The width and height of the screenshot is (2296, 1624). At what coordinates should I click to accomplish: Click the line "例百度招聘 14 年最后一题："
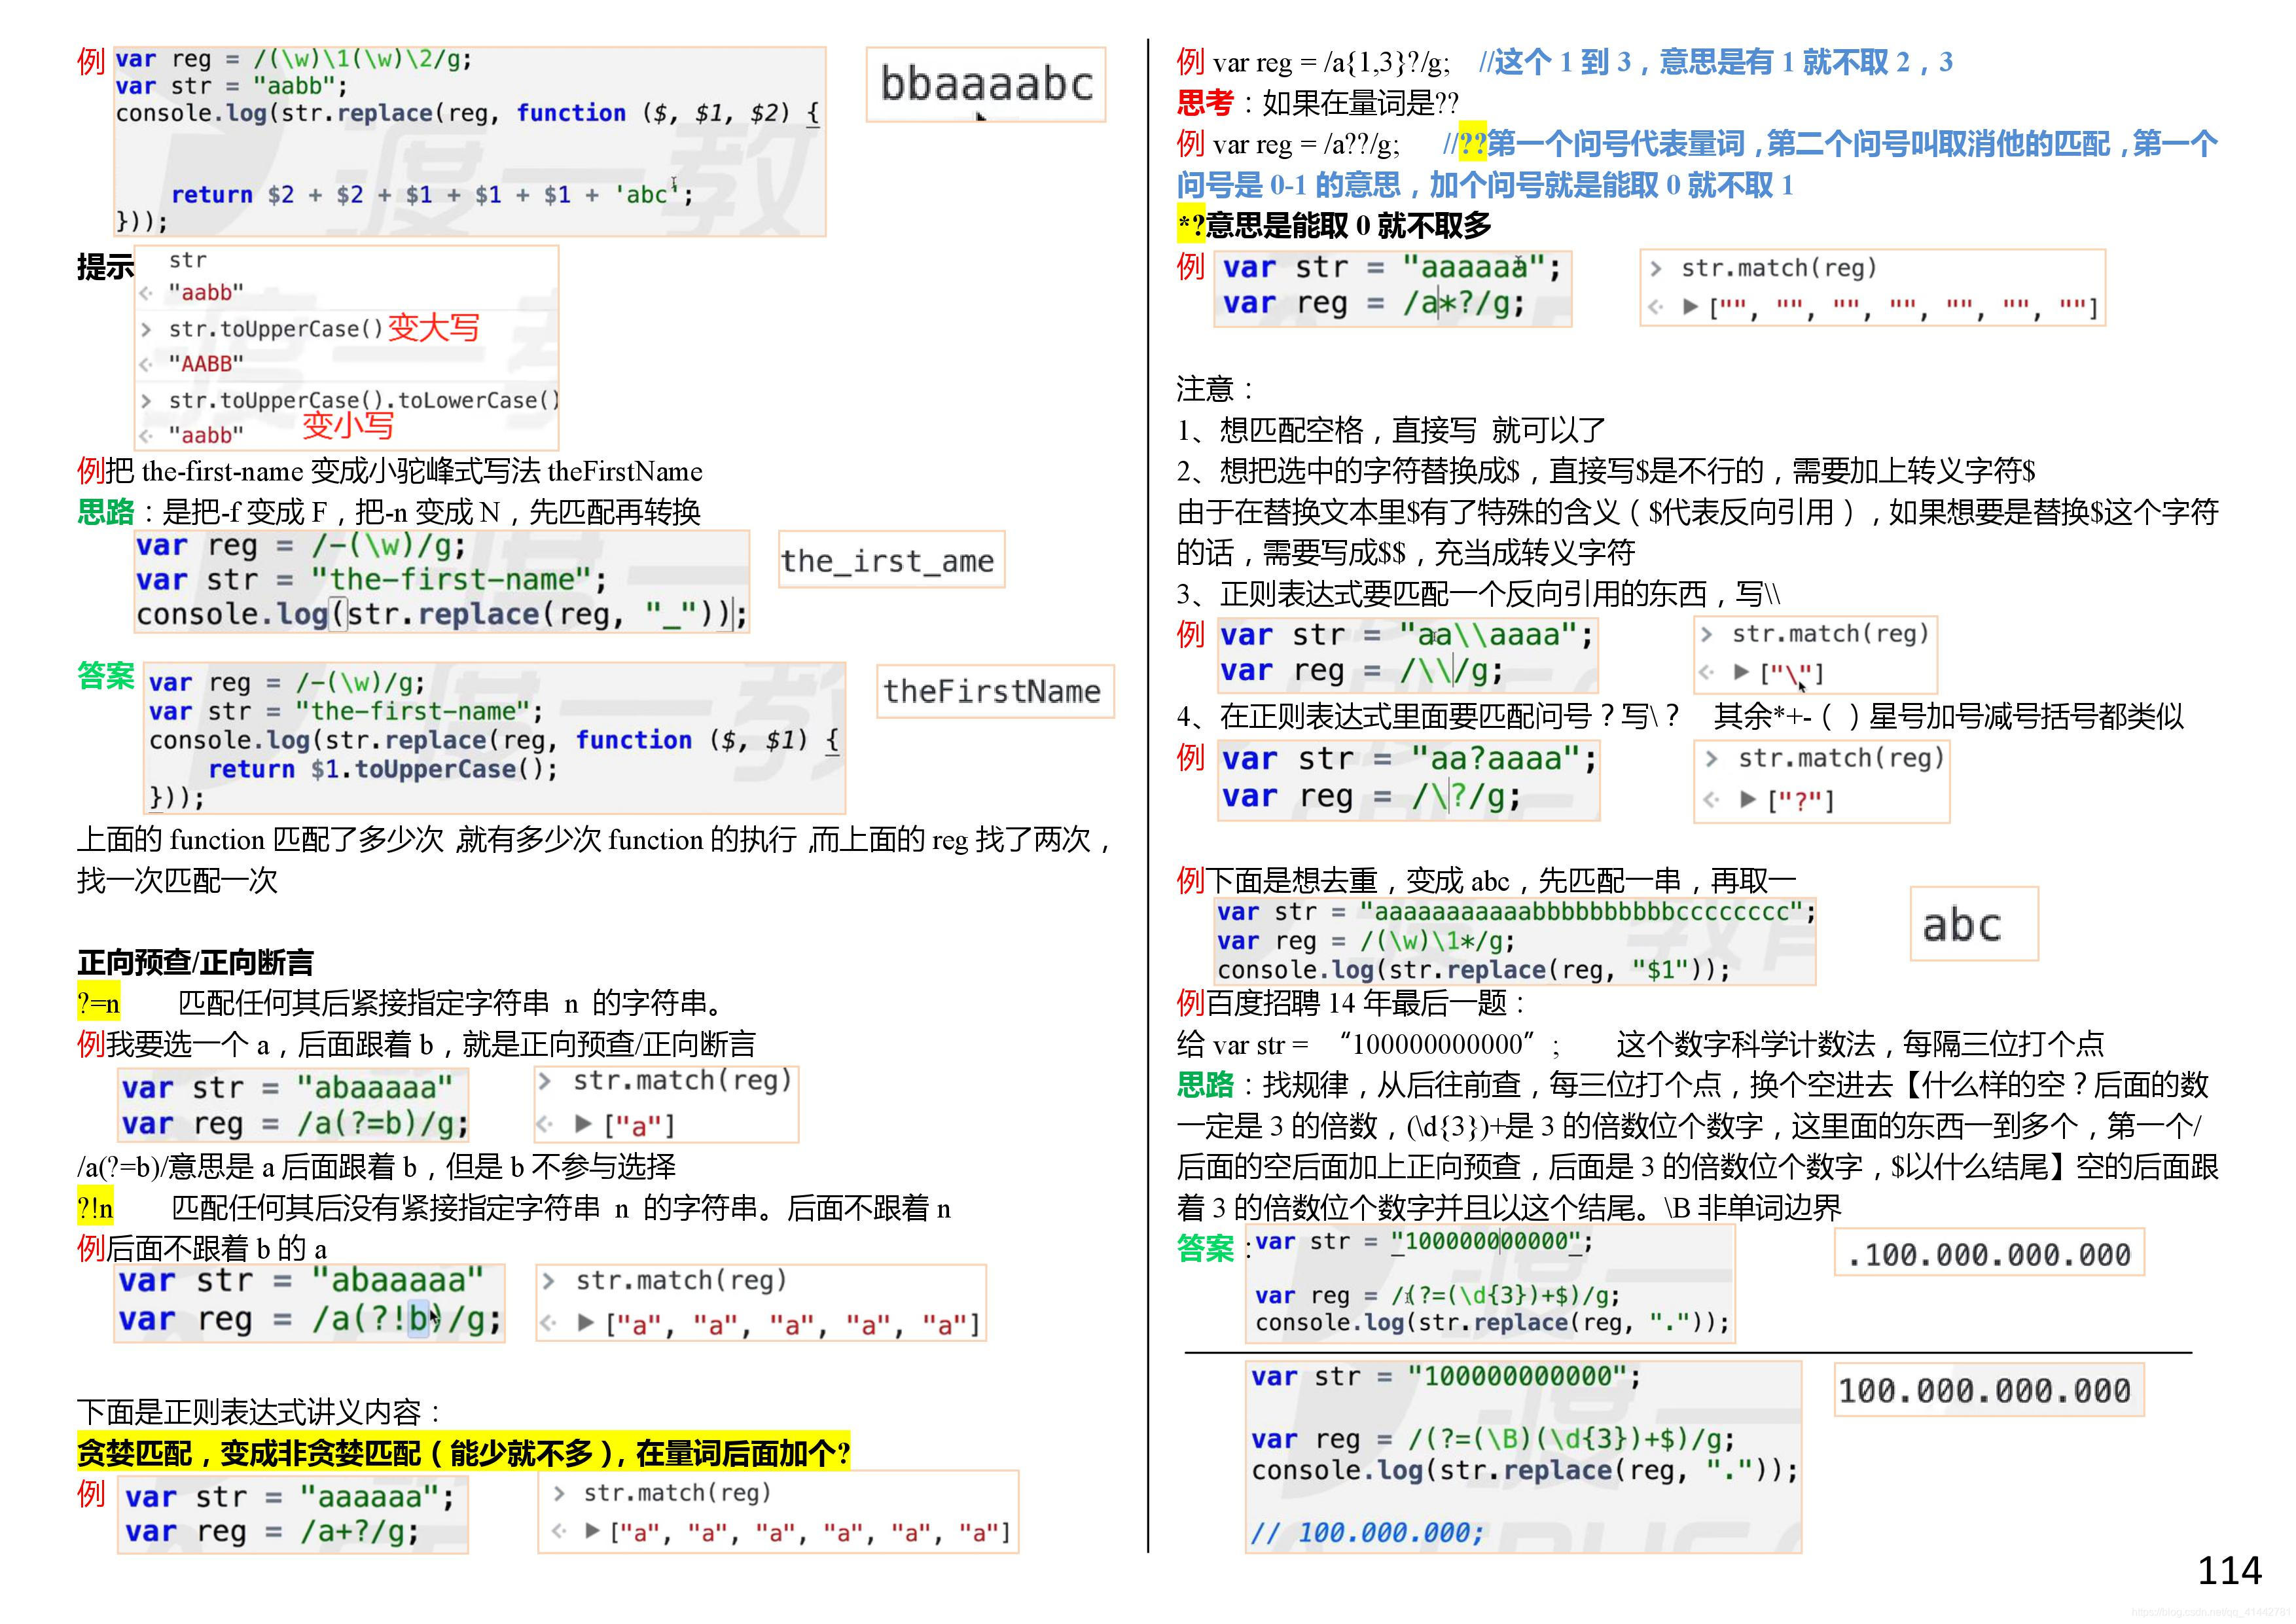[x=1351, y=1003]
